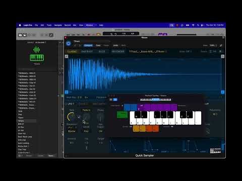
Task: Click the Save button in Library
Action: (51, 156)
